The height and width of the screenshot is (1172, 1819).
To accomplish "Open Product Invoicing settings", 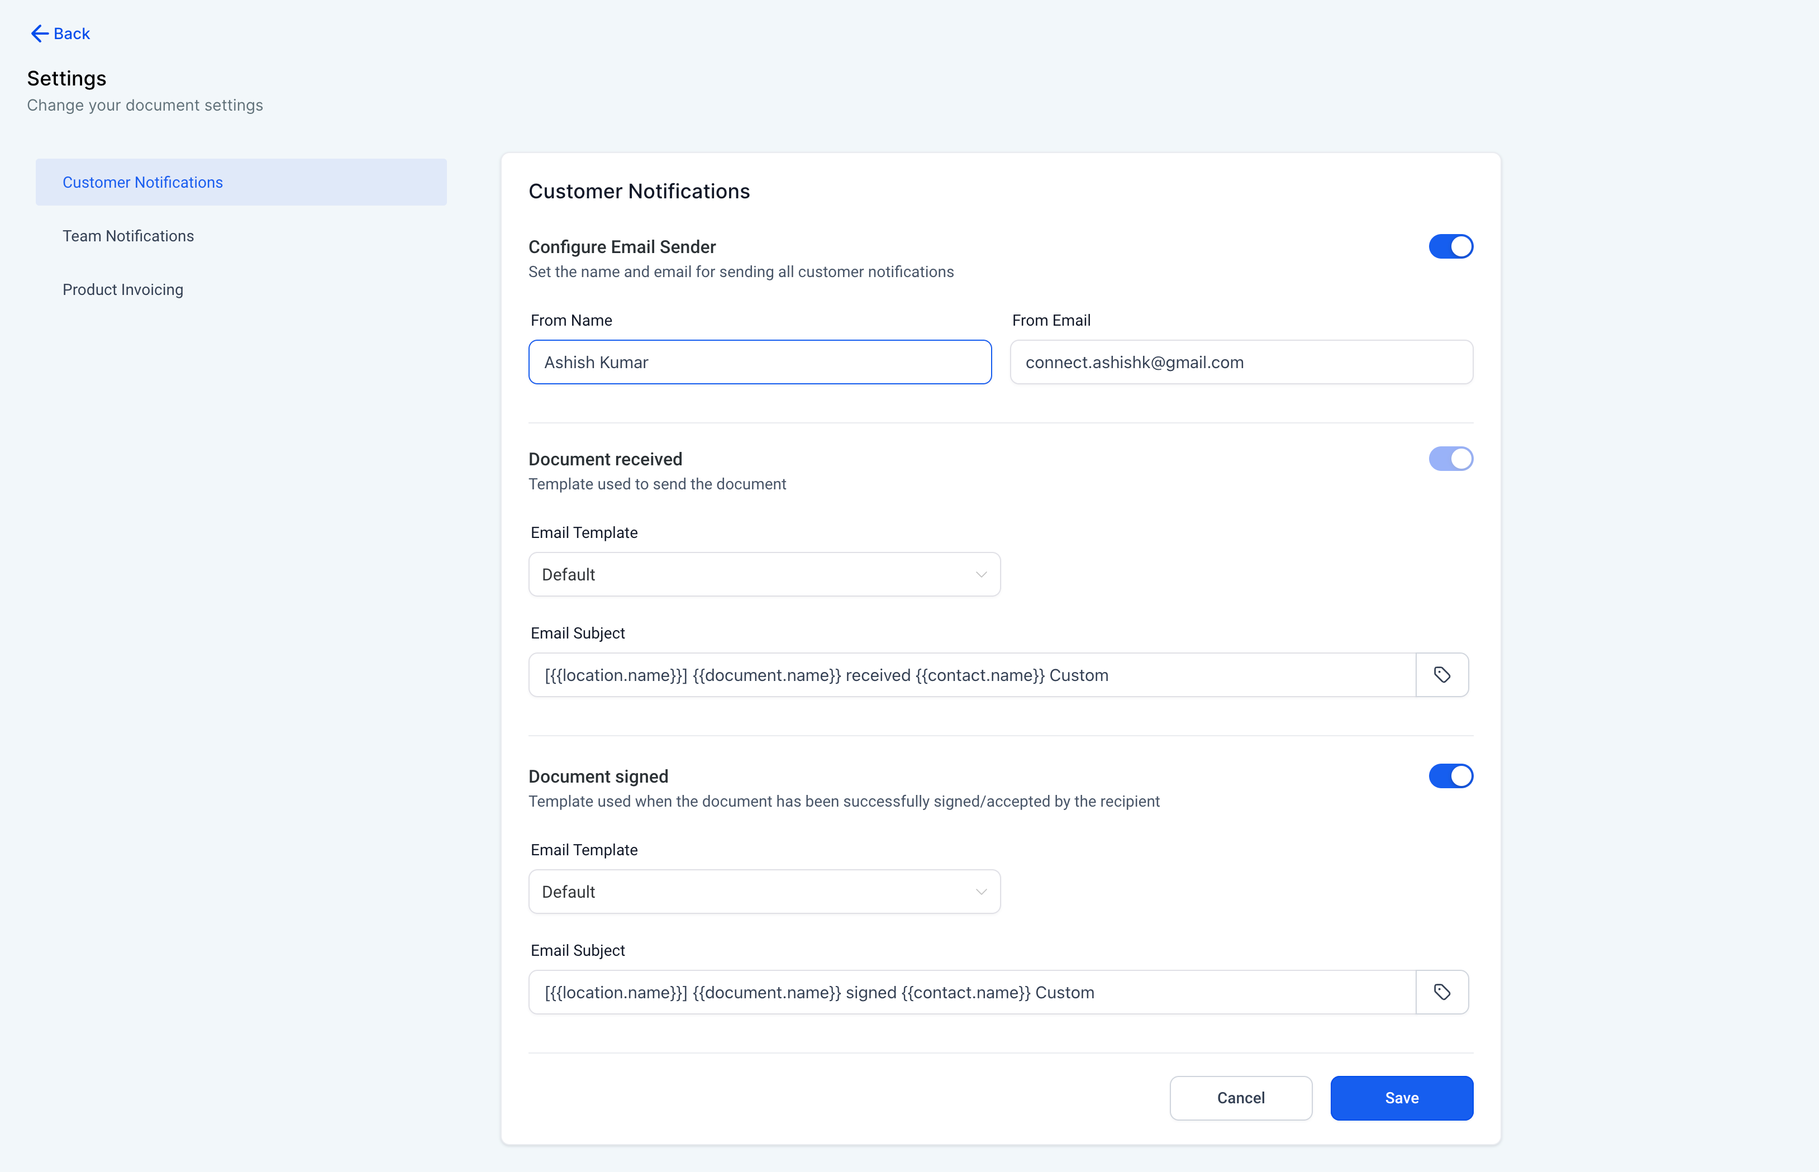I will coord(122,290).
